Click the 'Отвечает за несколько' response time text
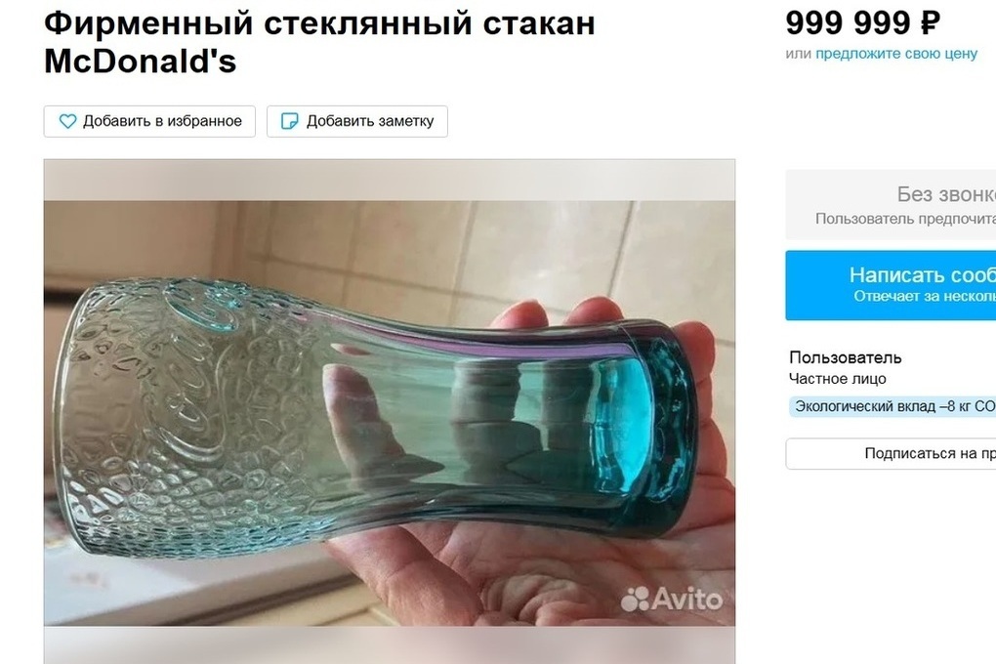The height and width of the screenshot is (664, 996). [924, 297]
